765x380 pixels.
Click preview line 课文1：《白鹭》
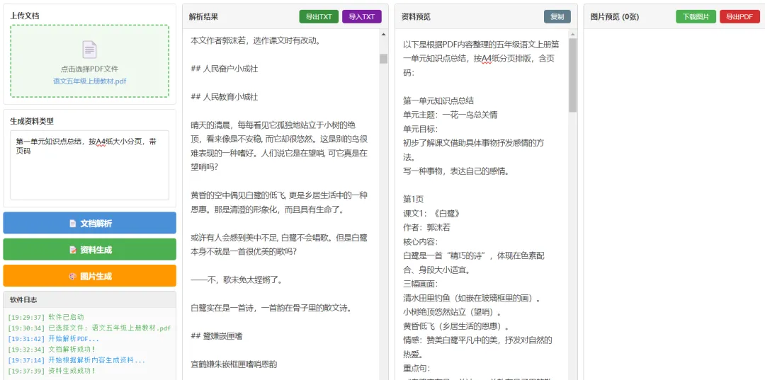tap(432, 214)
